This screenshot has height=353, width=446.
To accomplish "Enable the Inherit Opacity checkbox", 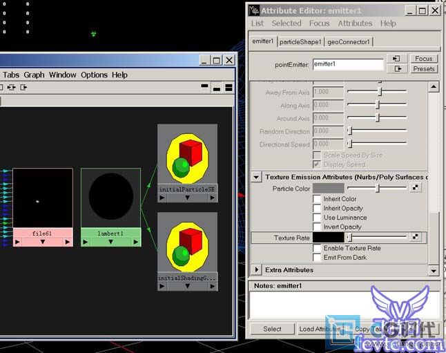I will [317, 208].
